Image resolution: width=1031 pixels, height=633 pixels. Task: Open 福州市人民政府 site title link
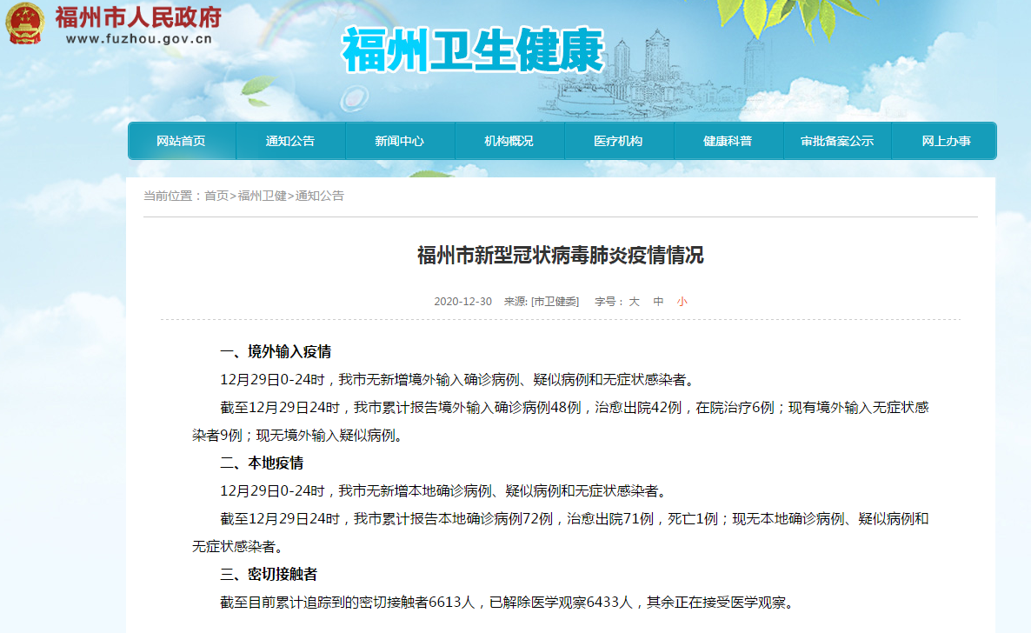[138, 17]
